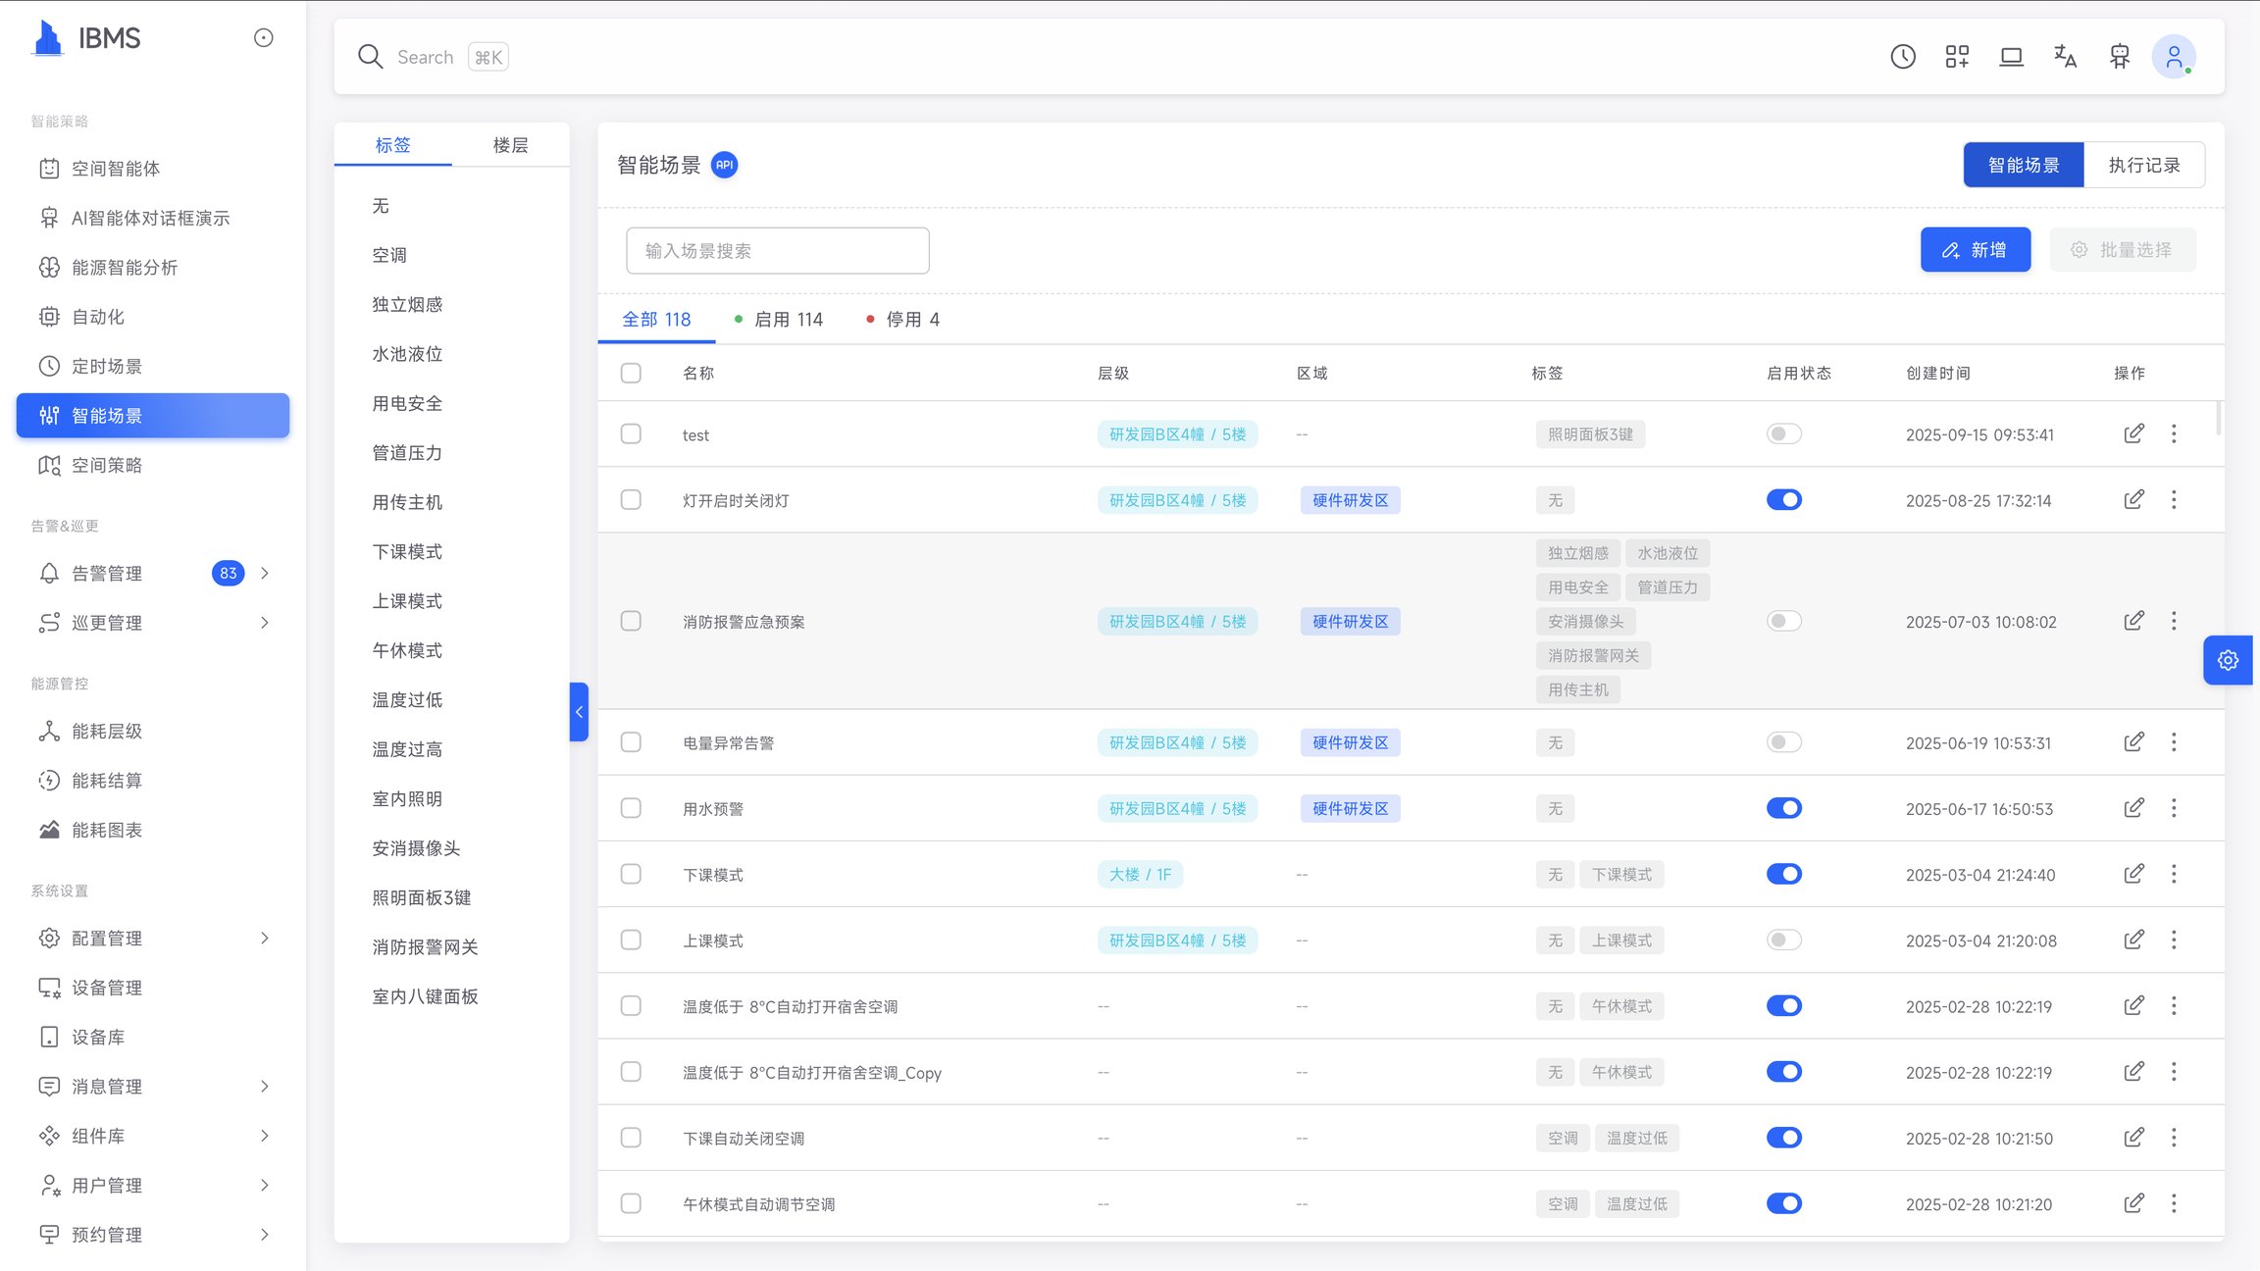Open the AI robot assistant icon in header

pyautogui.click(x=2119, y=57)
